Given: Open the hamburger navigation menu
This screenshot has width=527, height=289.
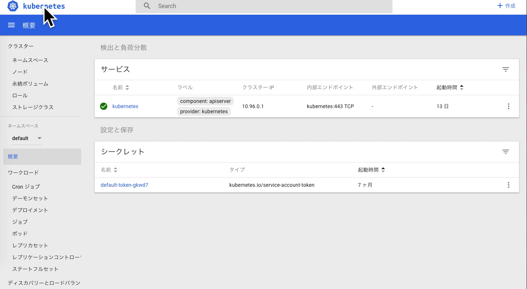Looking at the screenshot, I should pyautogui.click(x=11, y=25).
